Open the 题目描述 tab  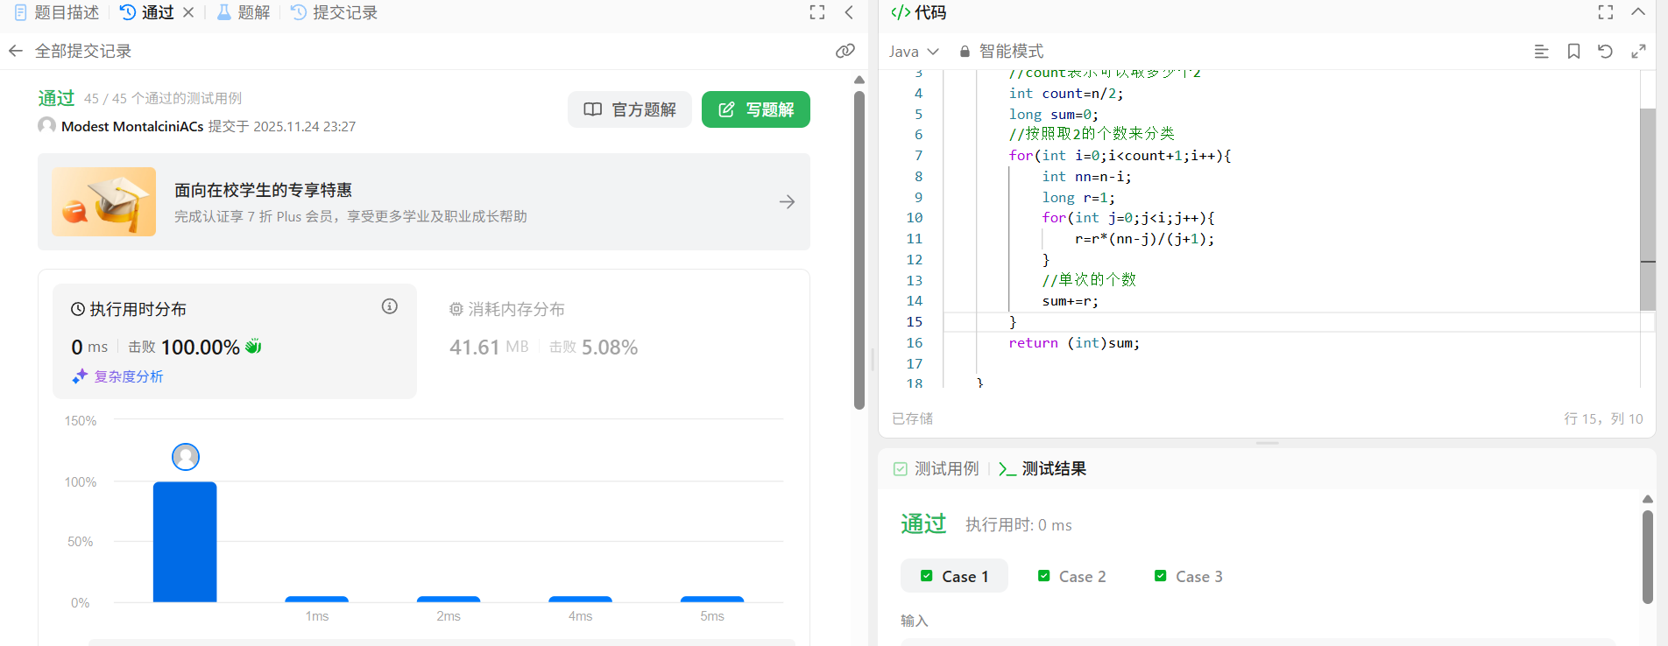pos(57,12)
